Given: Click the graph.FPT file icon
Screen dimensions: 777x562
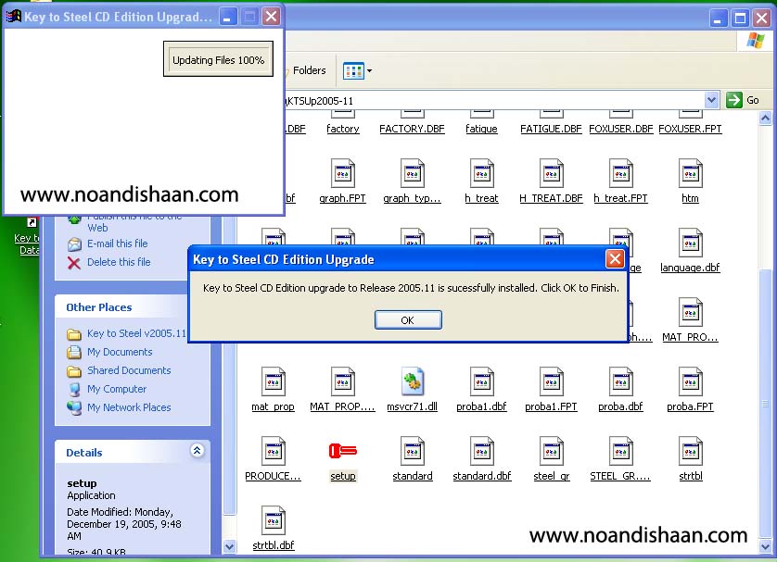Looking at the screenshot, I should (x=342, y=173).
